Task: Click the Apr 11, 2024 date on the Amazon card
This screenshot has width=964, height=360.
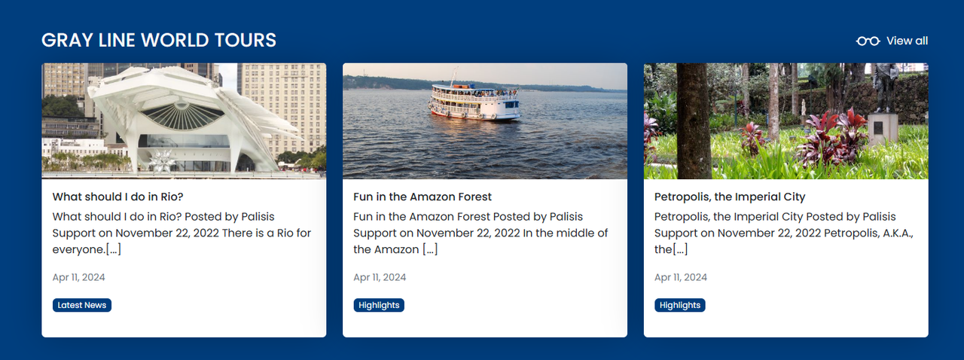Action: coord(380,277)
